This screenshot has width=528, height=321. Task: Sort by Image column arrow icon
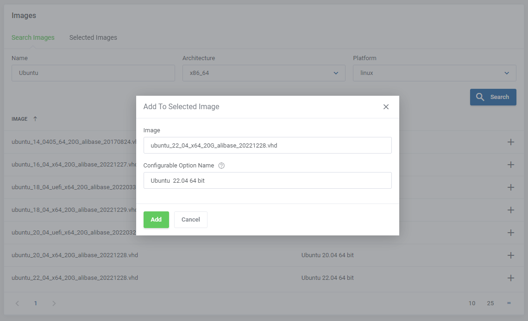(x=35, y=119)
